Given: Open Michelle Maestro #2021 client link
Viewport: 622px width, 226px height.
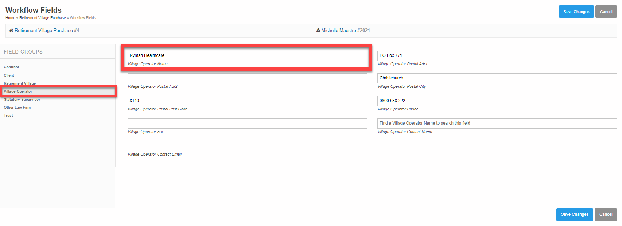Looking at the screenshot, I should [345, 31].
